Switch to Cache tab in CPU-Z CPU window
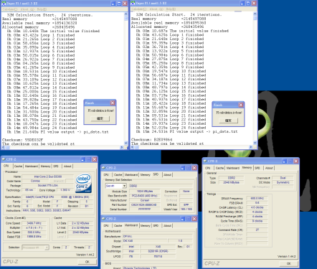This screenshot has height=269, width=317. pyautogui.click(x=18, y=166)
